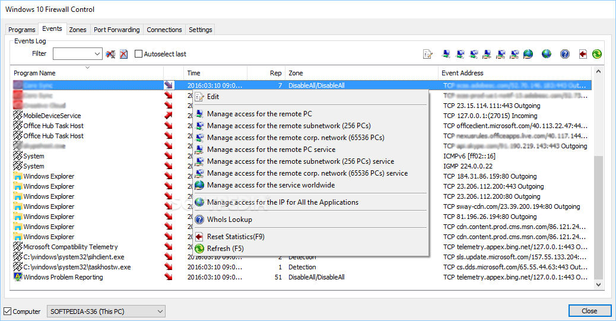The image size is (616, 321).
Task: Click the clear events log document icon
Action: 124,54
